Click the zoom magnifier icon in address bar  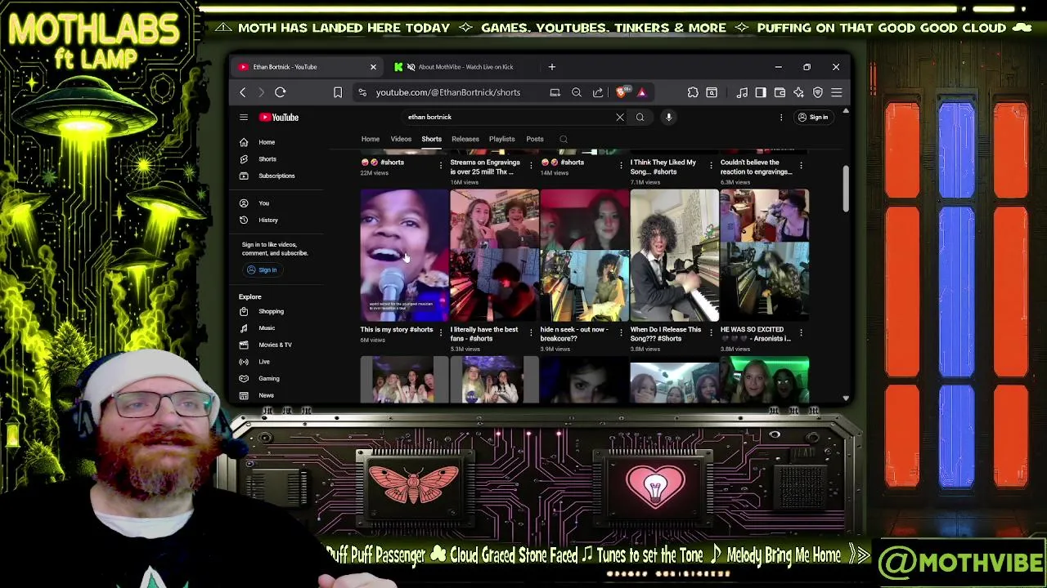[577, 92]
